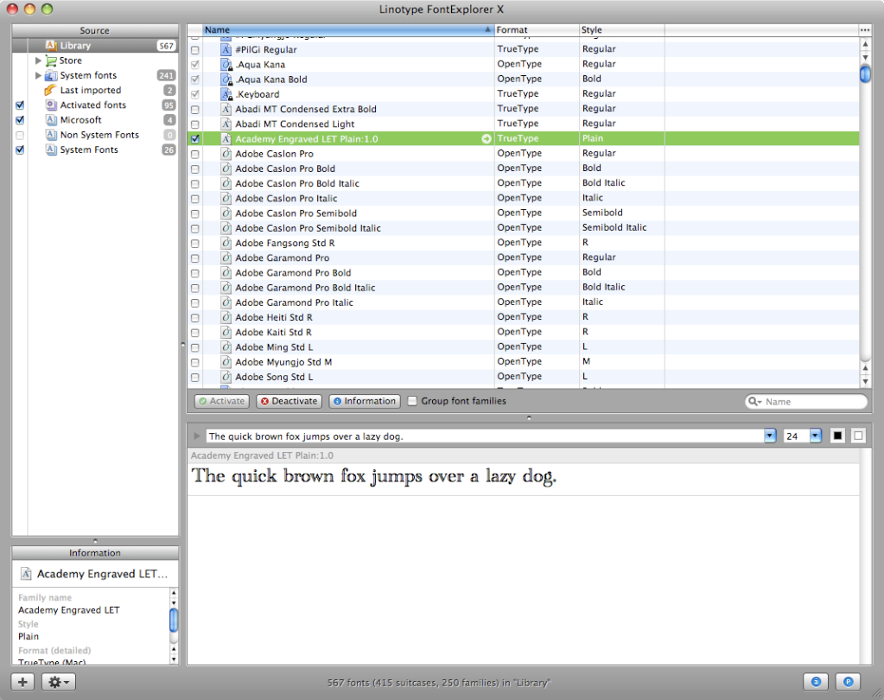Click the font size 24 field
This screenshot has width=884, height=700.
(x=797, y=436)
